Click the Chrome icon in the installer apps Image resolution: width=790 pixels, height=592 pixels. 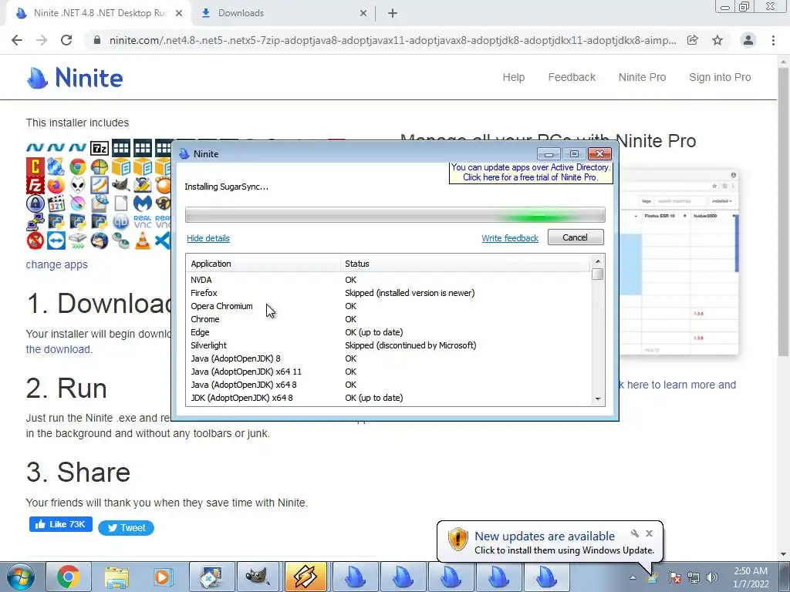tap(78, 166)
